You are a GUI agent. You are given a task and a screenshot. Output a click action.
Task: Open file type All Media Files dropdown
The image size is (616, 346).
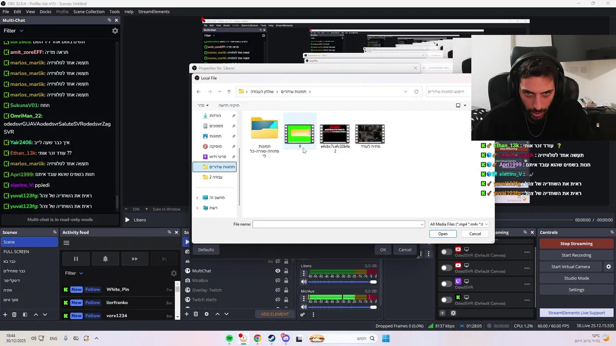pyautogui.click(x=459, y=224)
